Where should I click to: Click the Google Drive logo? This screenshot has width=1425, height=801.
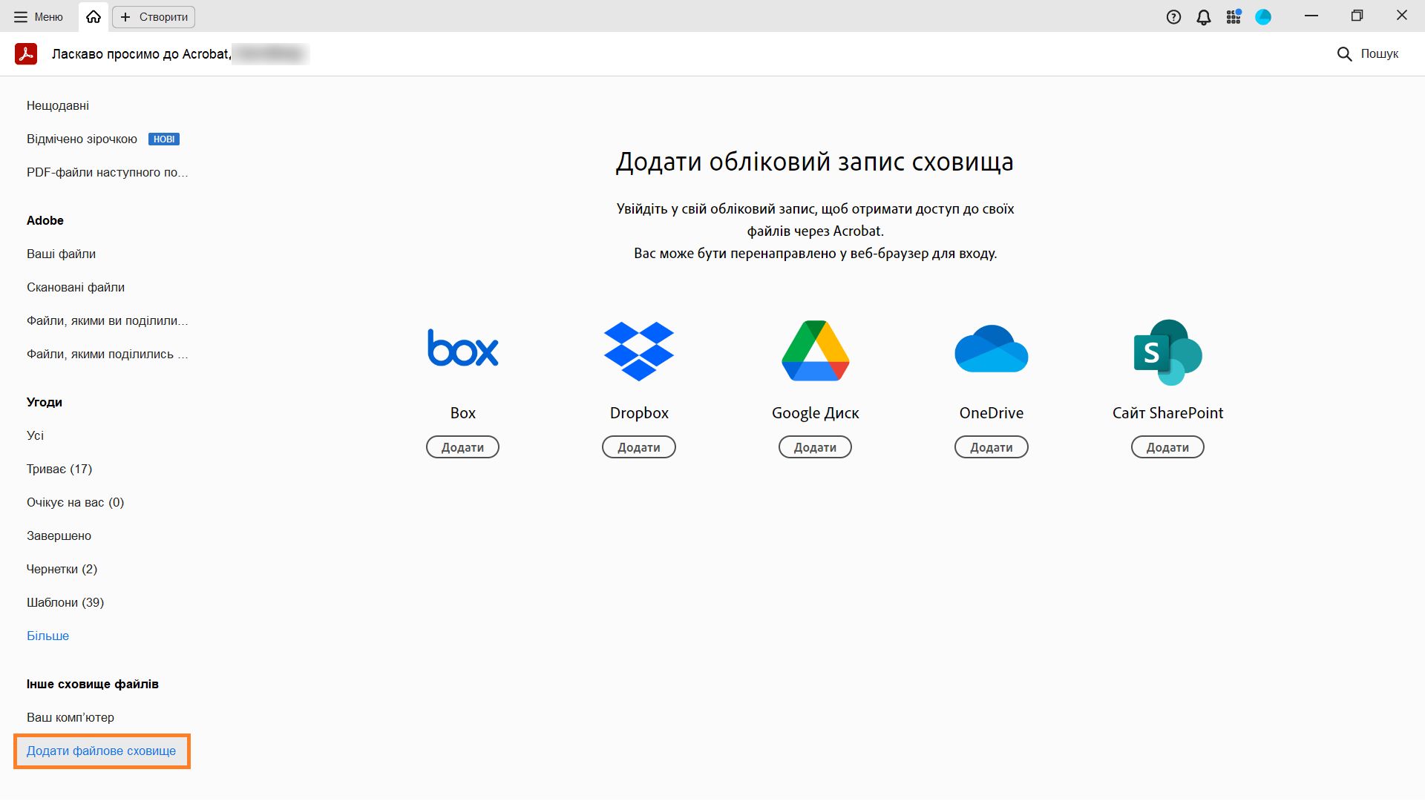(x=815, y=351)
